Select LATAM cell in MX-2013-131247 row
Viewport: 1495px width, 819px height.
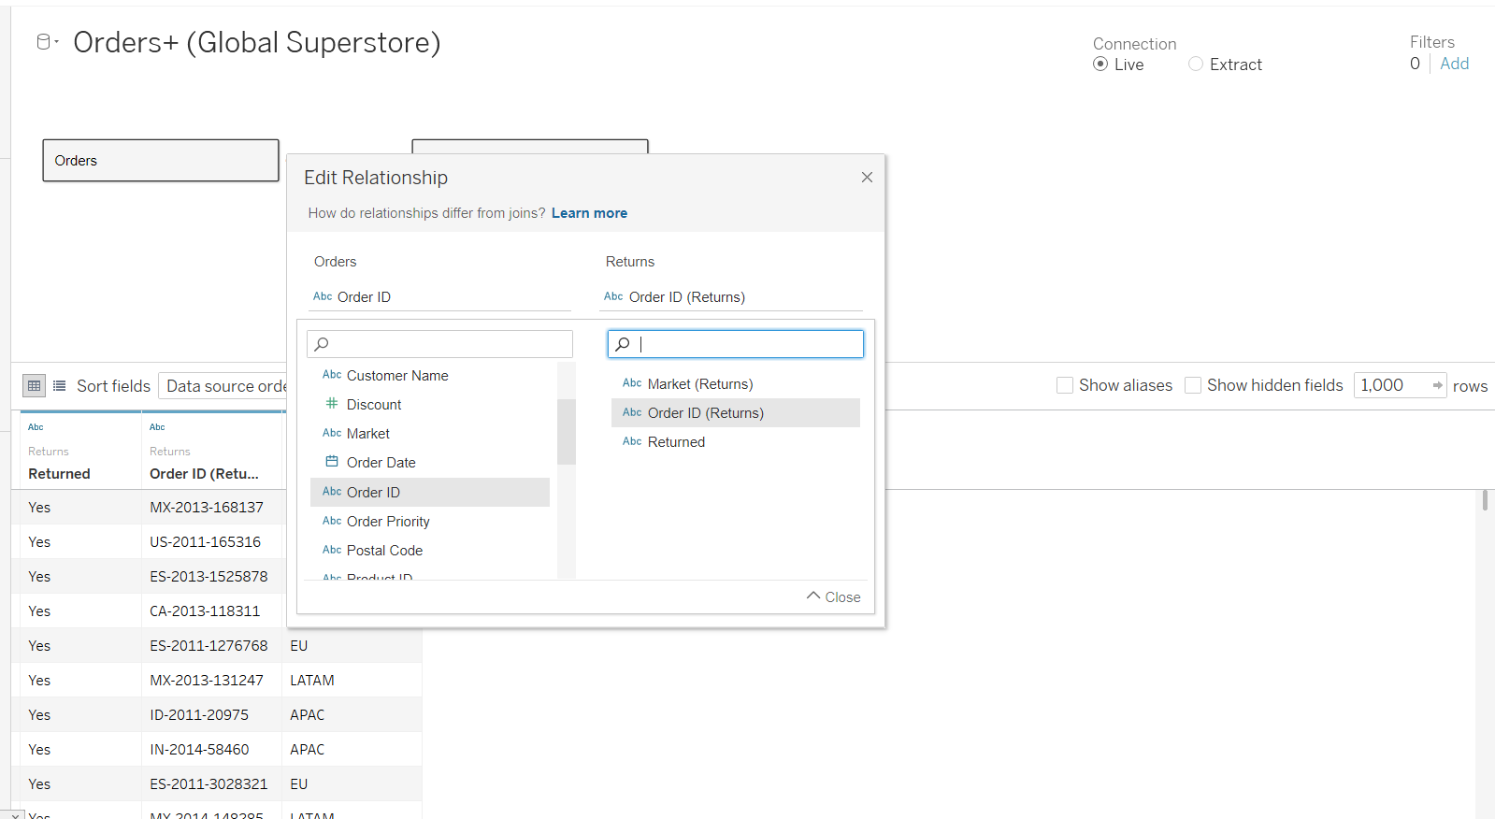click(x=352, y=681)
